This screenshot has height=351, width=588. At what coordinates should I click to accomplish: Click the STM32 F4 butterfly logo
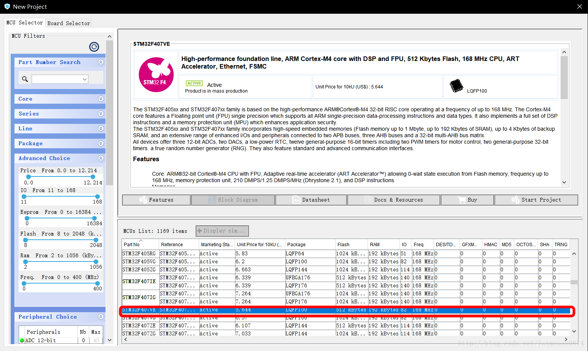(156, 75)
